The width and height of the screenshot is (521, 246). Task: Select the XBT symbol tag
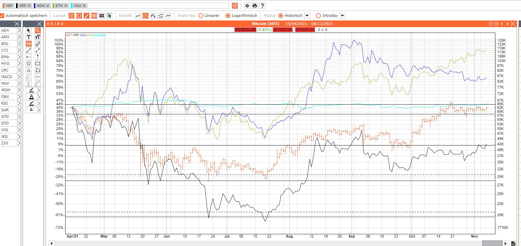[9, 6]
